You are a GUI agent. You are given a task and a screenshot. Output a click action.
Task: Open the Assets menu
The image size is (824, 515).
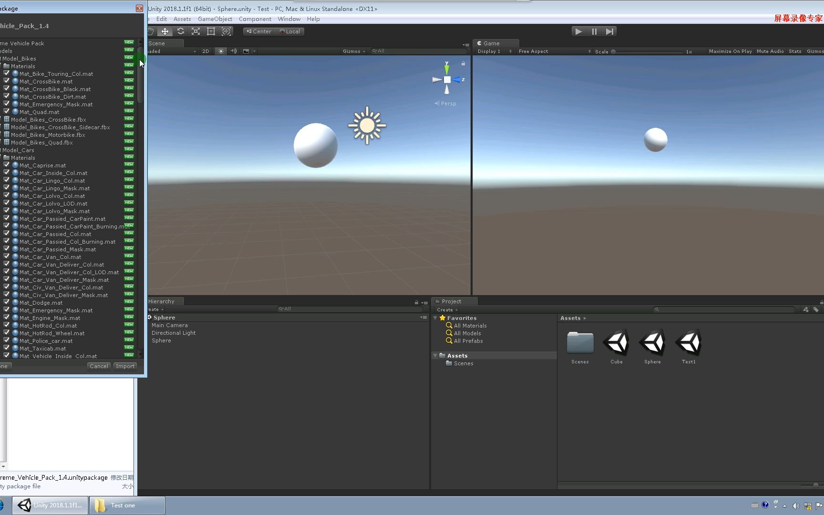pyautogui.click(x=182, y=19)
